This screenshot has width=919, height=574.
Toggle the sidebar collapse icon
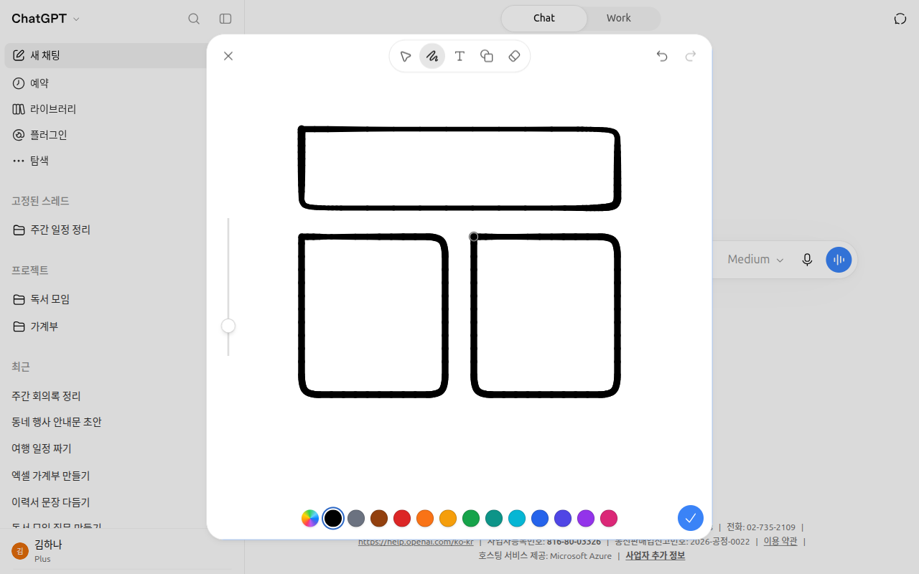tap(225, 19)
